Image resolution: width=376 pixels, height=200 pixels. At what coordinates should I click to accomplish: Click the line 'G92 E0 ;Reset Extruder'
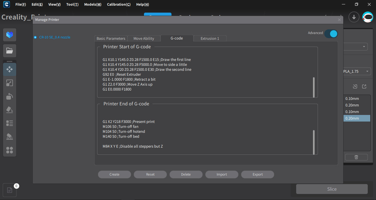click(x=122, y=74)
